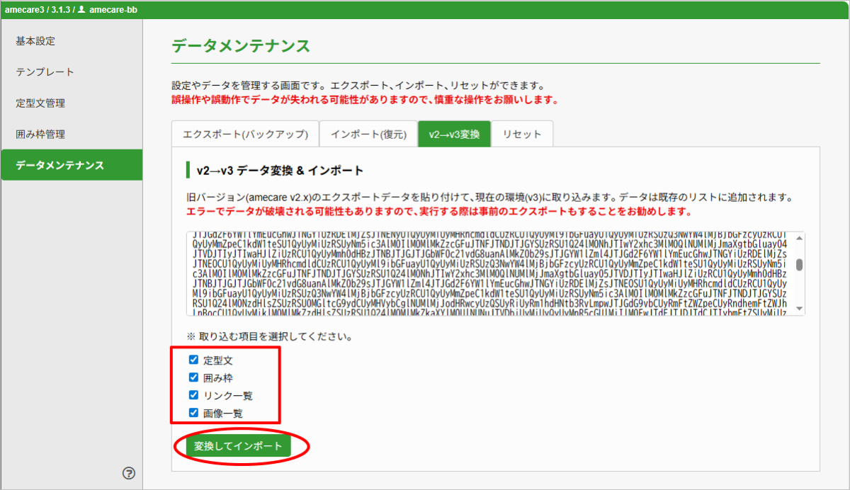Disable the リンク一覧 checkbox
Image resolution: width=850 pixels, height=490 pixels.
(x=193, y=395)
